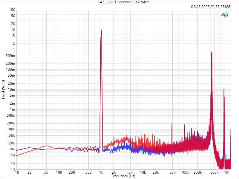Select the 1M frequency axis tick label
The height and width of the screenshot is (179, 239).
227,172
